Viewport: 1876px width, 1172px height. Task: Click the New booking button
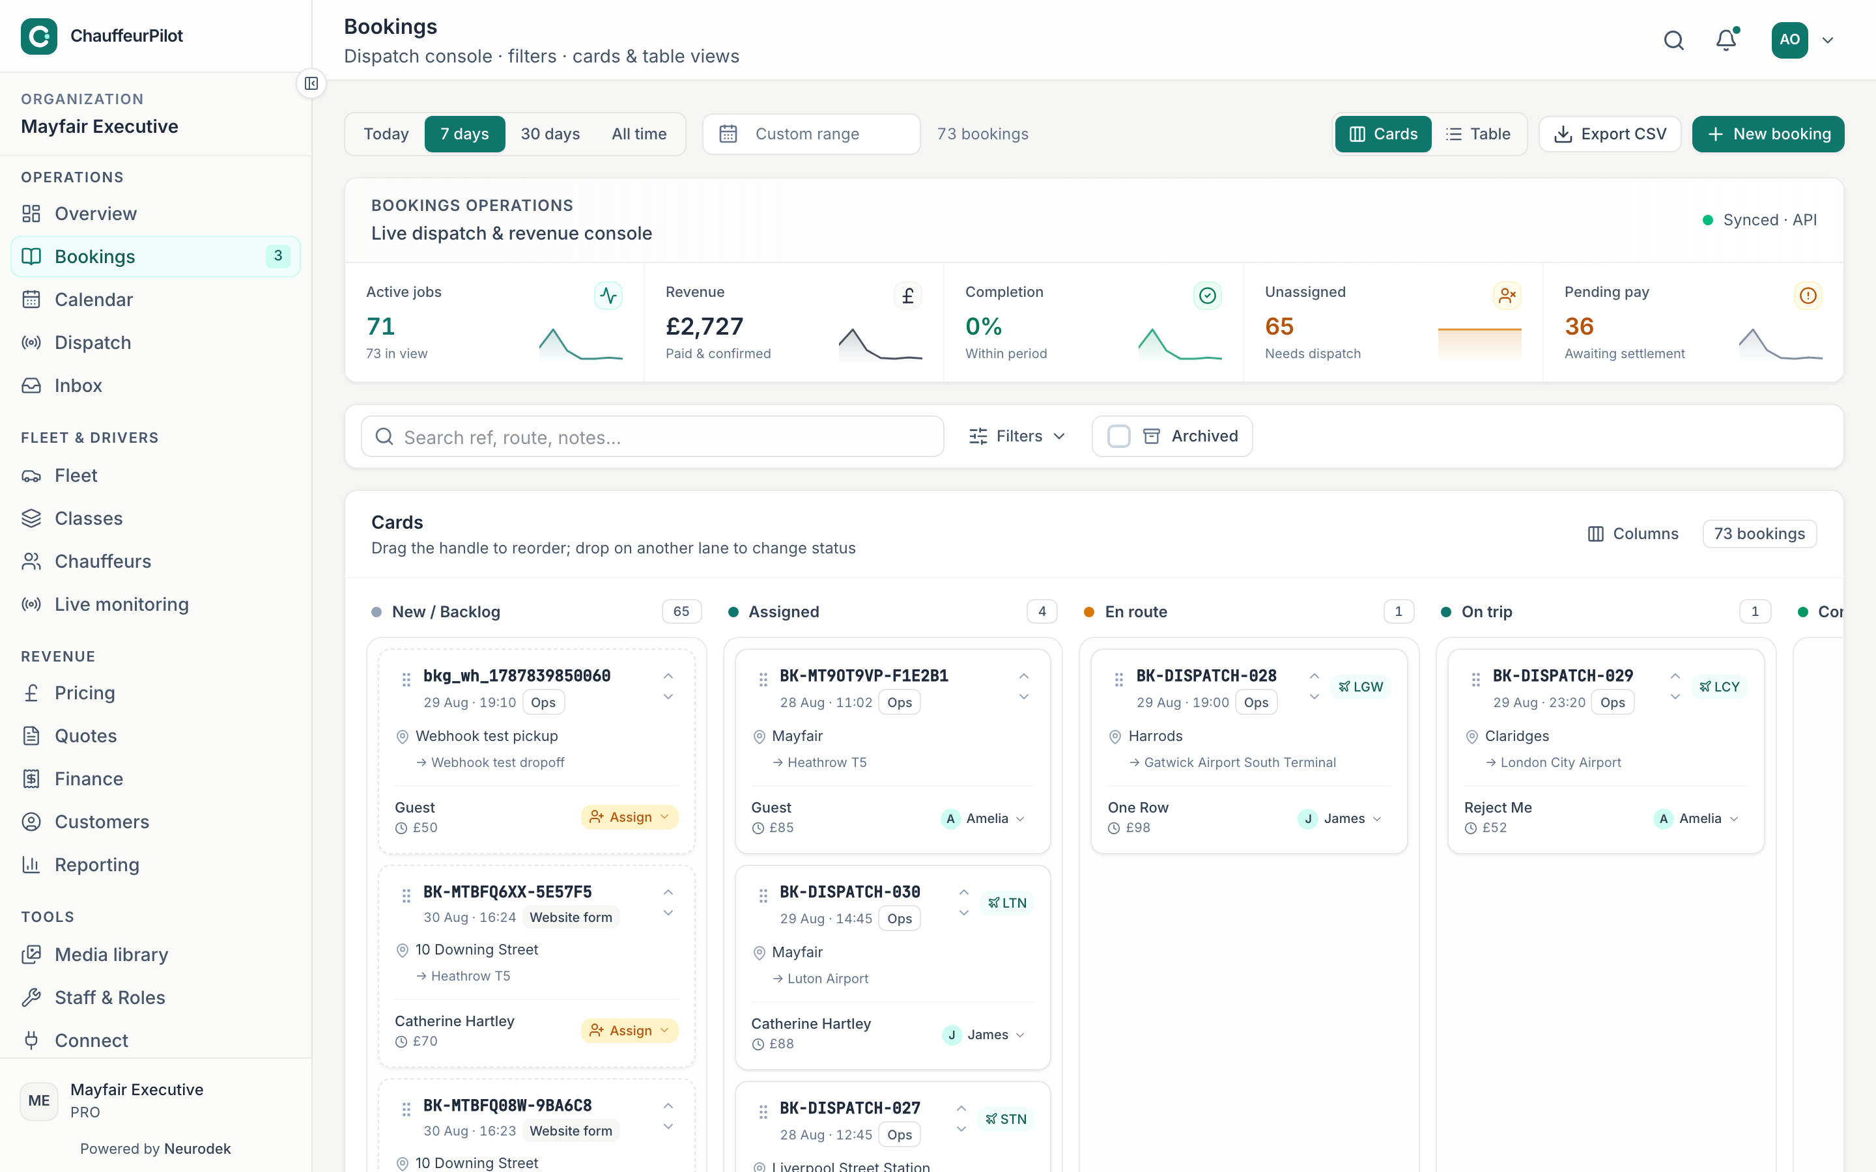click(x=1767, y=134)
